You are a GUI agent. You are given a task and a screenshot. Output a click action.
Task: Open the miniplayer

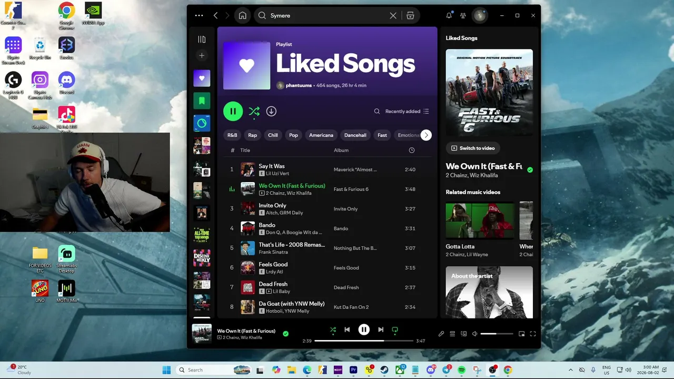522,334
